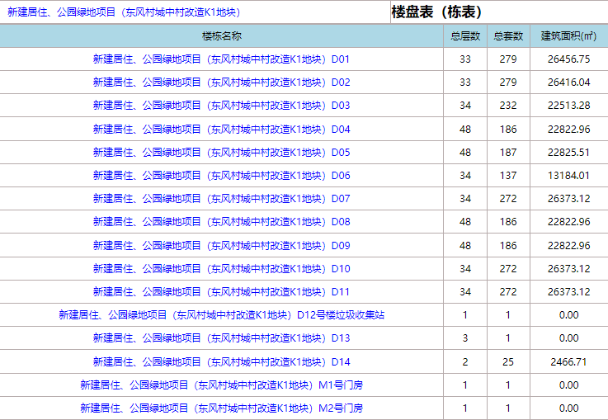Open D12号楼垃圾收集站 link

(x=221, y=315)
